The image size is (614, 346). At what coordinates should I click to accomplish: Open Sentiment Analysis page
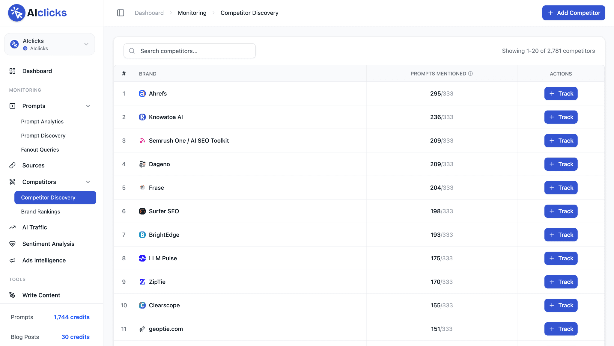tap(48, 244)
